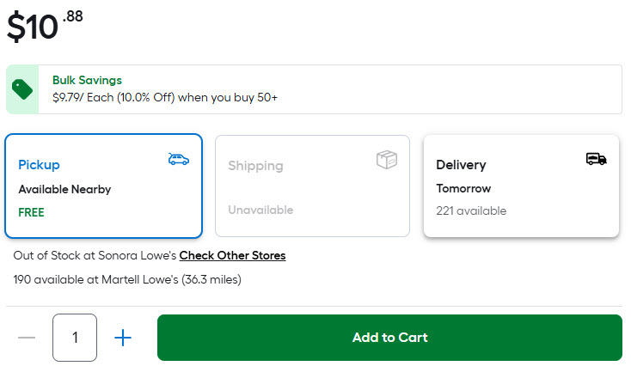Select the Pickup fulfillment label

pos(40,165)
